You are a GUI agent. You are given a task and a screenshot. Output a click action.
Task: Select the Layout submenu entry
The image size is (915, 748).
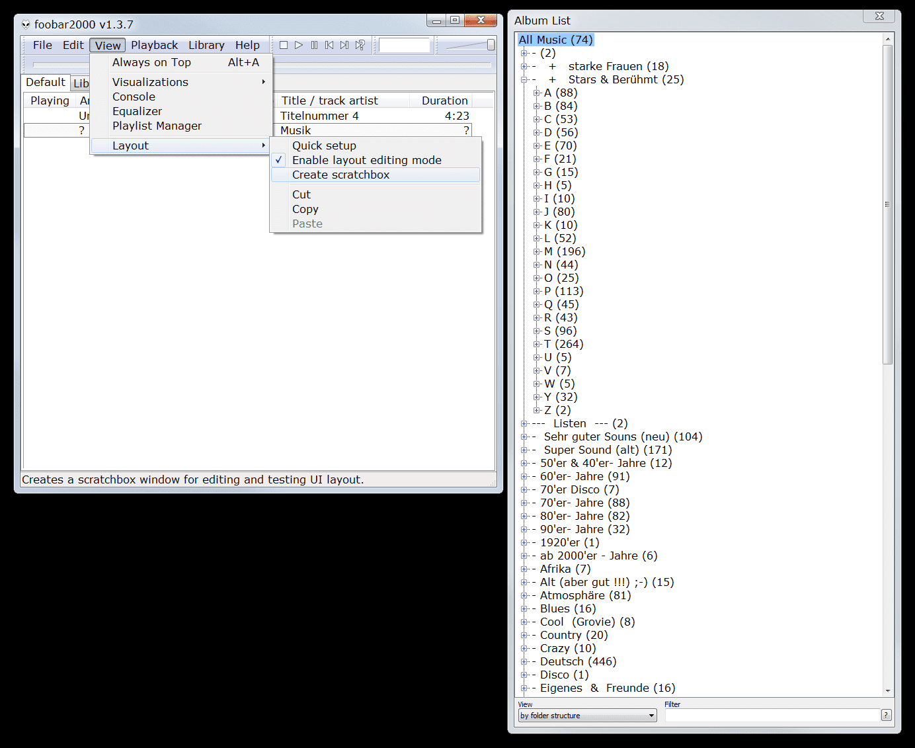tap(181, 145)
